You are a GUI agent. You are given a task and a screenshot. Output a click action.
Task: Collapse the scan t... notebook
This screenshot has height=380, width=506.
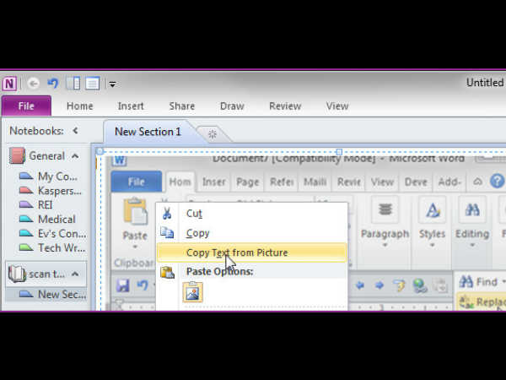point(75,274)
